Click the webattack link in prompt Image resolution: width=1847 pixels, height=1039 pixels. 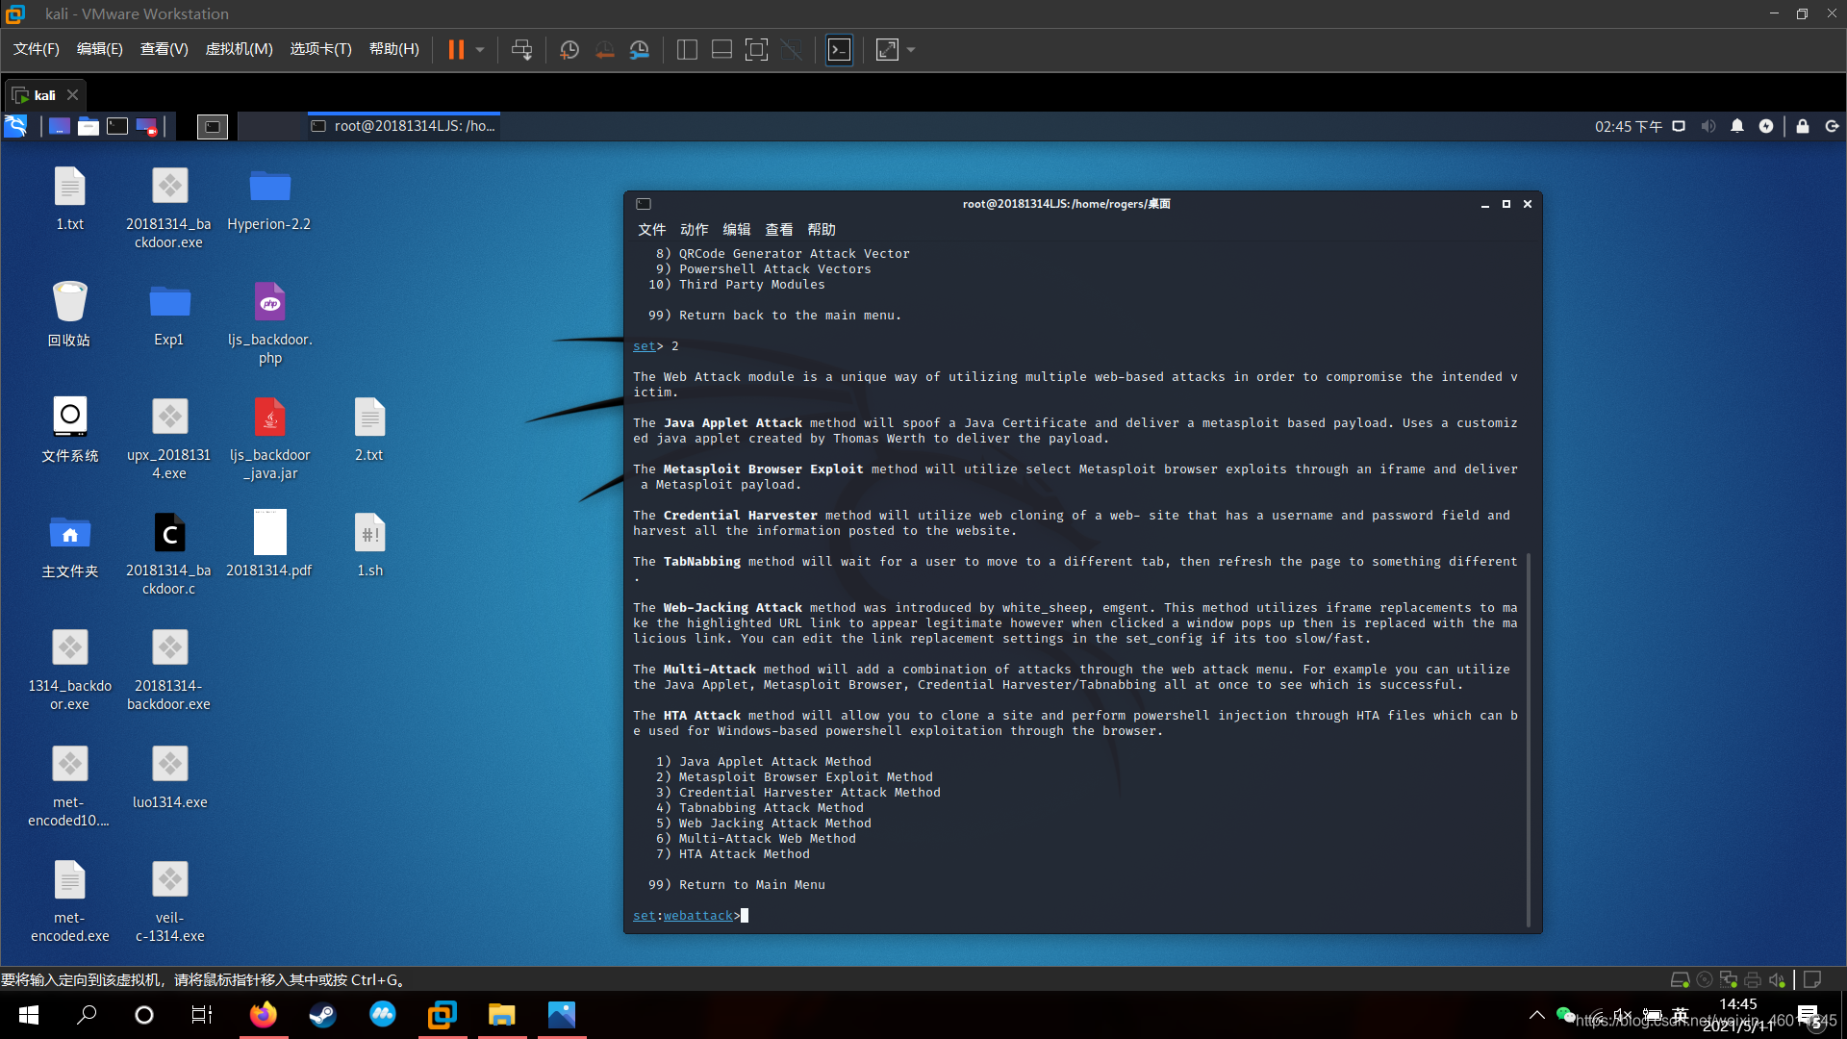697,915
